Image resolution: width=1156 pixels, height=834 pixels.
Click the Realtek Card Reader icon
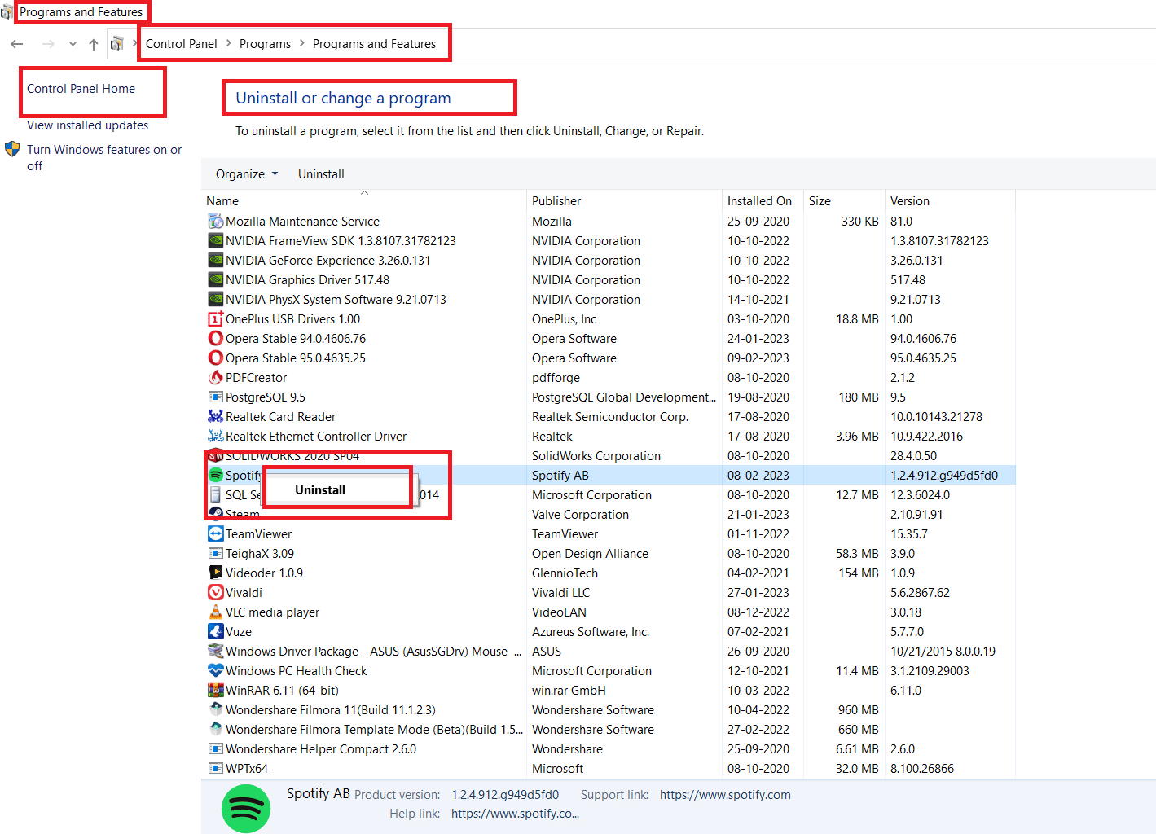tap(216, 417)
